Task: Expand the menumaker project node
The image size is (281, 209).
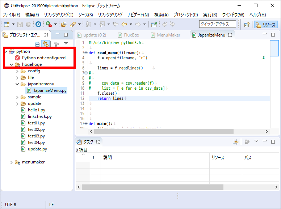Action: pos(12,162)
